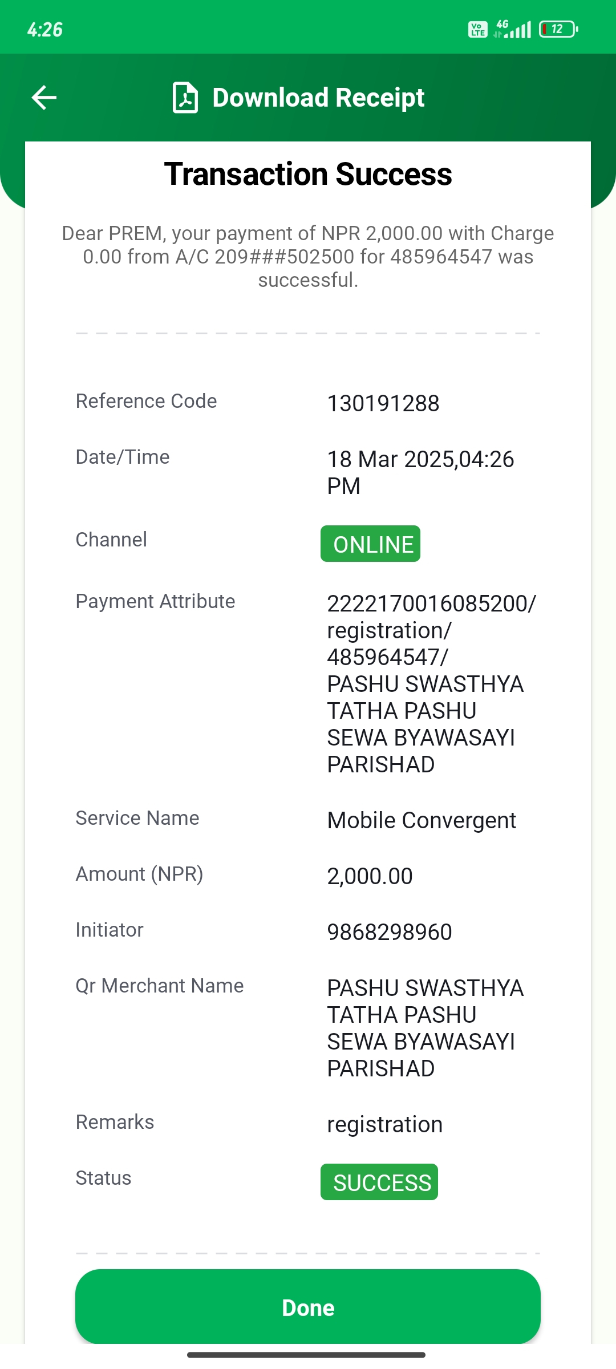
Task: Tap the Transaction Success heading
Action: [308, 174]
